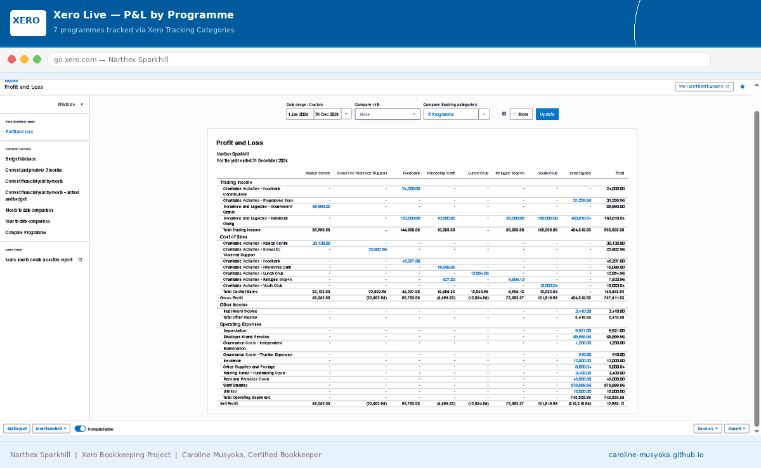The image size is (761, 468).
Task: Click the Charitable Activities - Programme Fees row label
Action: (258, 200)
